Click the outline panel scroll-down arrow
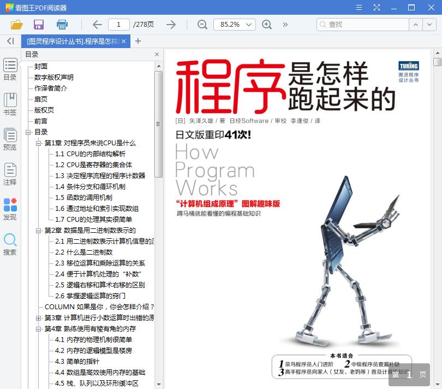The width and height of the screenshot is (442, 389). 159,384
